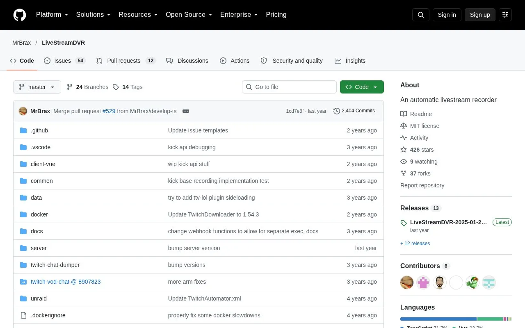Click MrBrax avatar in latest commit

pos(23,111)
